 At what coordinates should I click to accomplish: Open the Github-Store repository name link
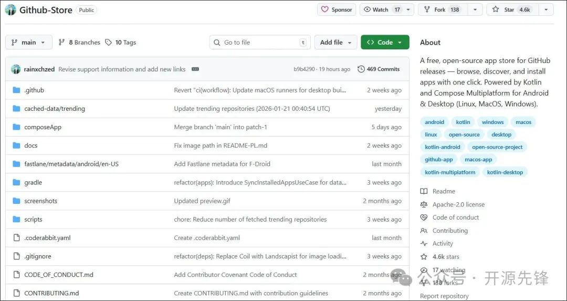(46, 10)
